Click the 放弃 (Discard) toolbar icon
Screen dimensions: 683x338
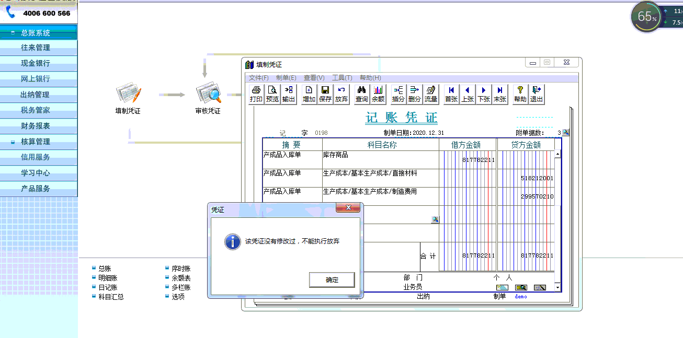pos(341,95)
